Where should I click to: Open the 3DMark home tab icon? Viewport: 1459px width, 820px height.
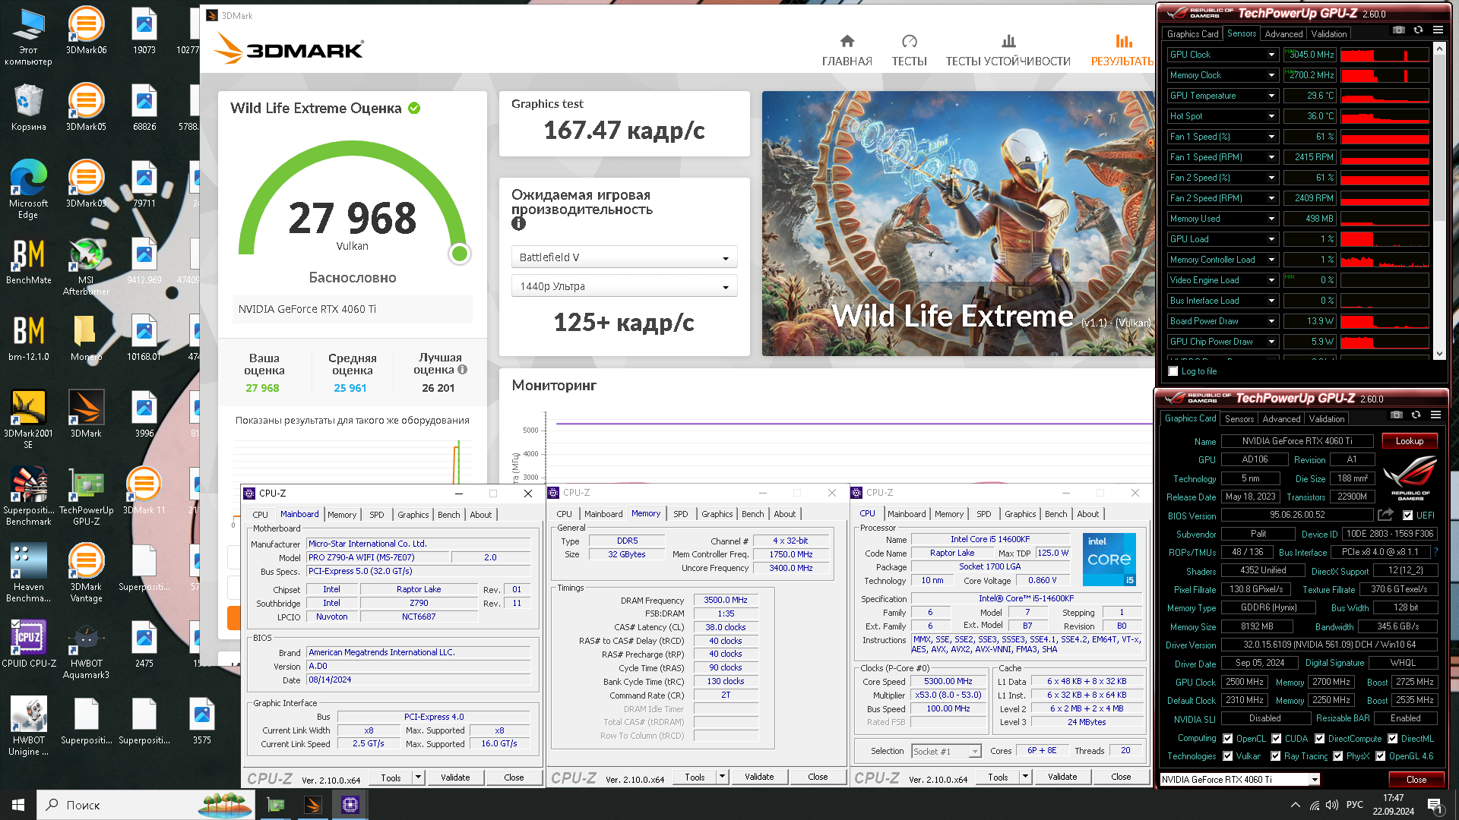(x=847, y=41)
